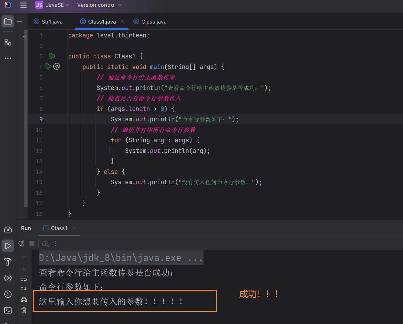Screen dimensions: 403x324
Task: Switch to the Class.java tab
Action: click(150, 22)
